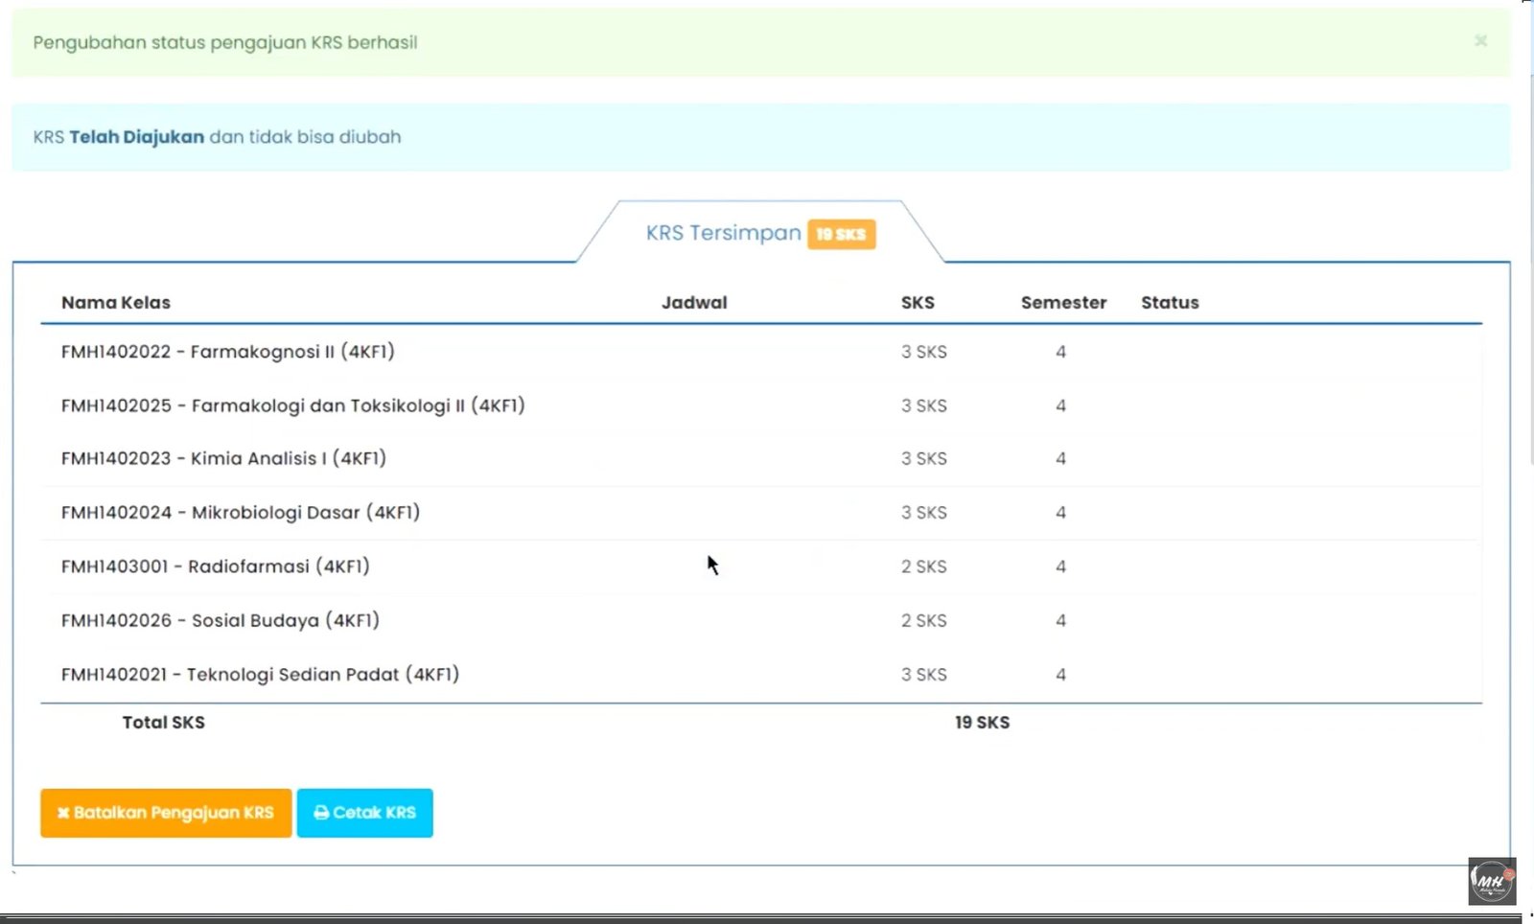Click the Cetak KRS button

click(364, 813)
